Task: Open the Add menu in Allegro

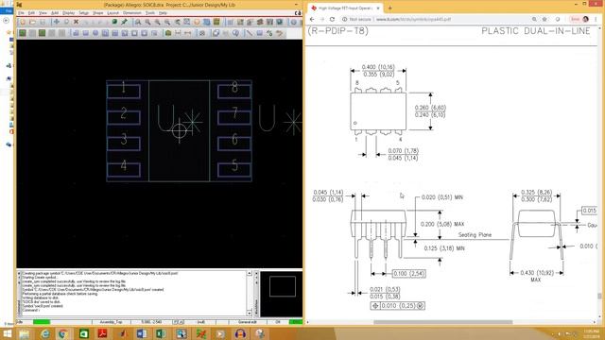Action: pyautogui.click(x=55, y=13)
